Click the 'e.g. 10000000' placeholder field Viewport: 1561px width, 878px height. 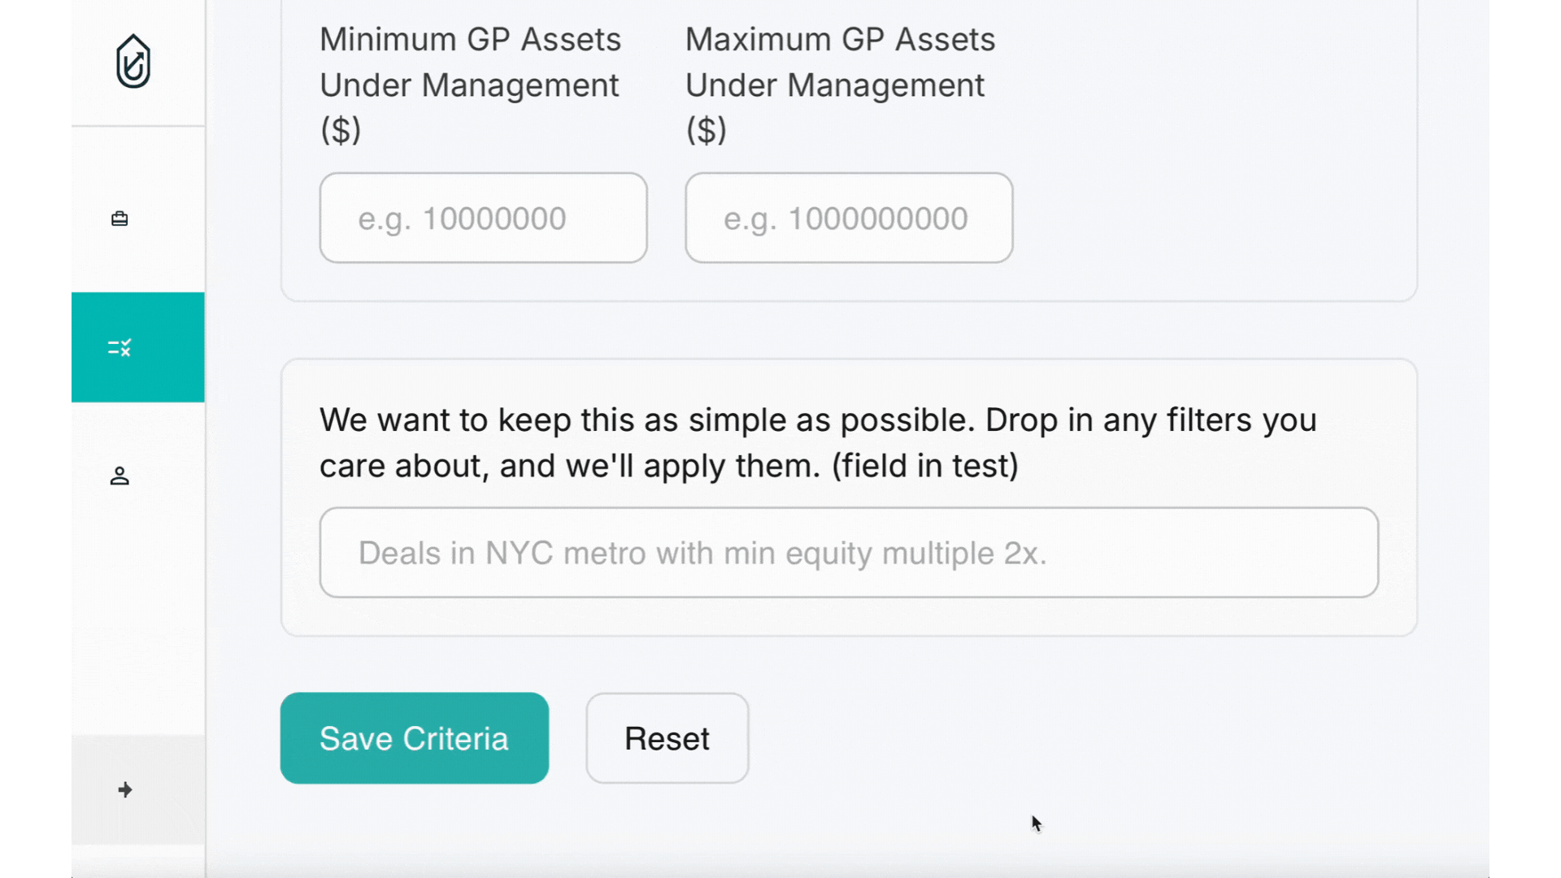483,217
